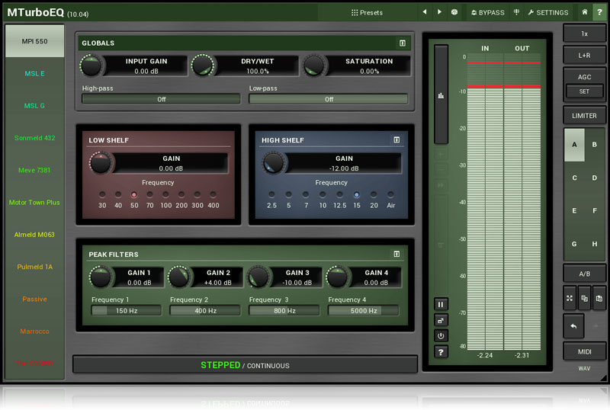610x410 pixels.
Task: Select the MSL E equalizer model
Action: (35, 74)
